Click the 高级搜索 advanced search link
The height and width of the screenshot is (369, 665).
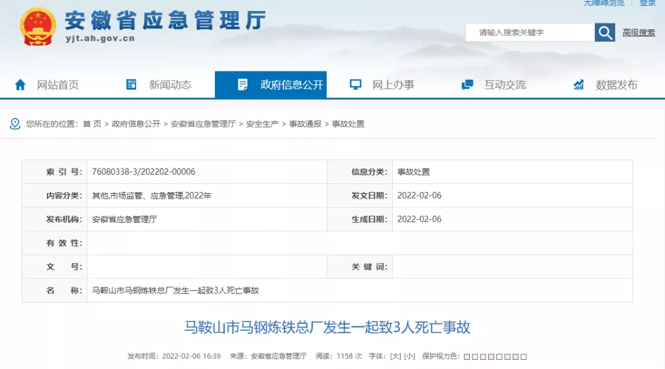coord(639,33)
